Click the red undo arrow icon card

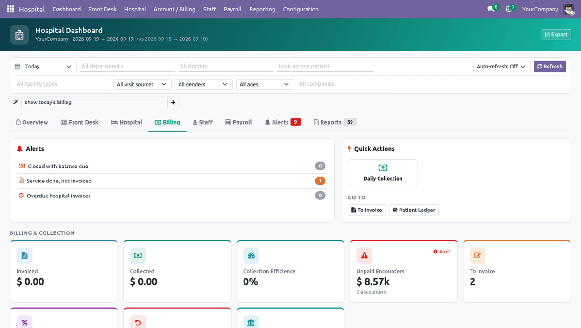[138, 323]
